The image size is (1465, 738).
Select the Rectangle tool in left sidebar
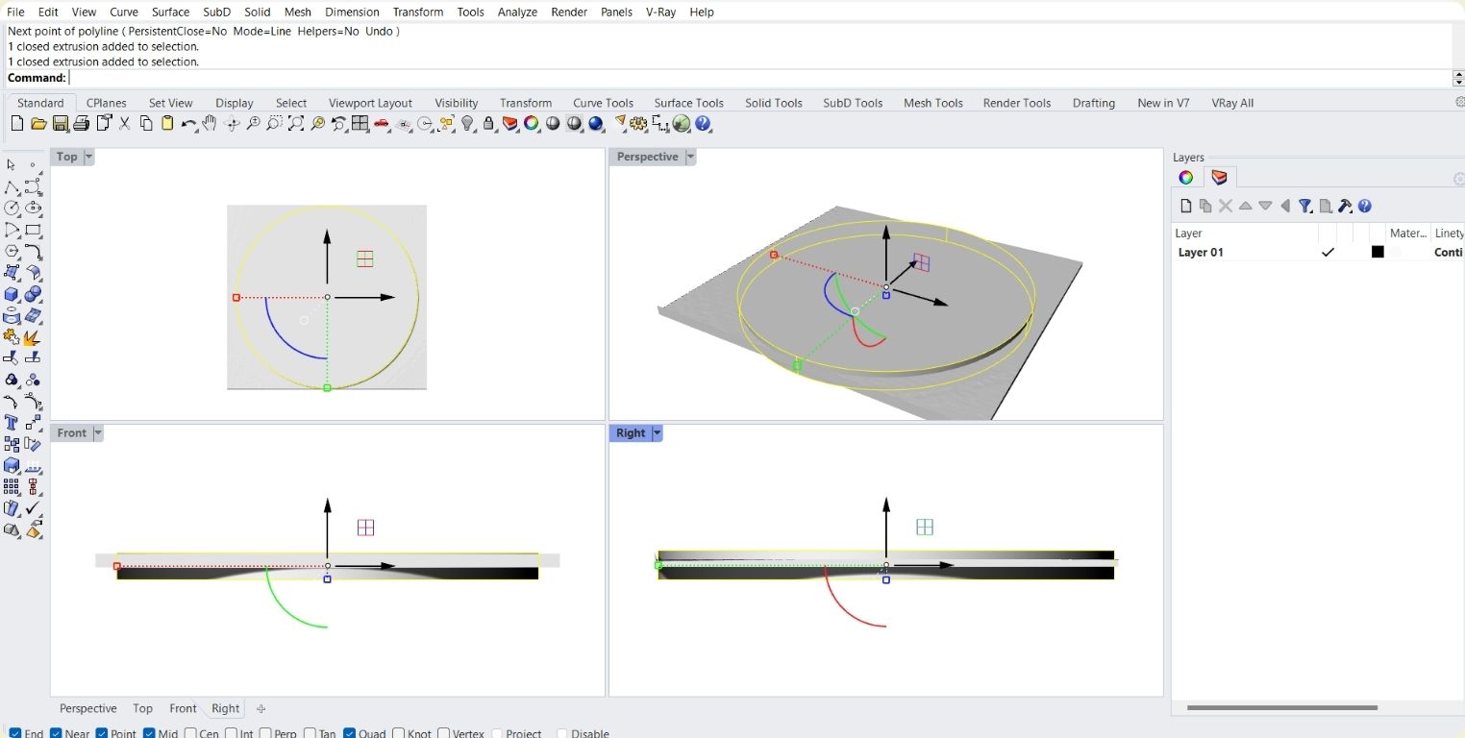[34, 231]
